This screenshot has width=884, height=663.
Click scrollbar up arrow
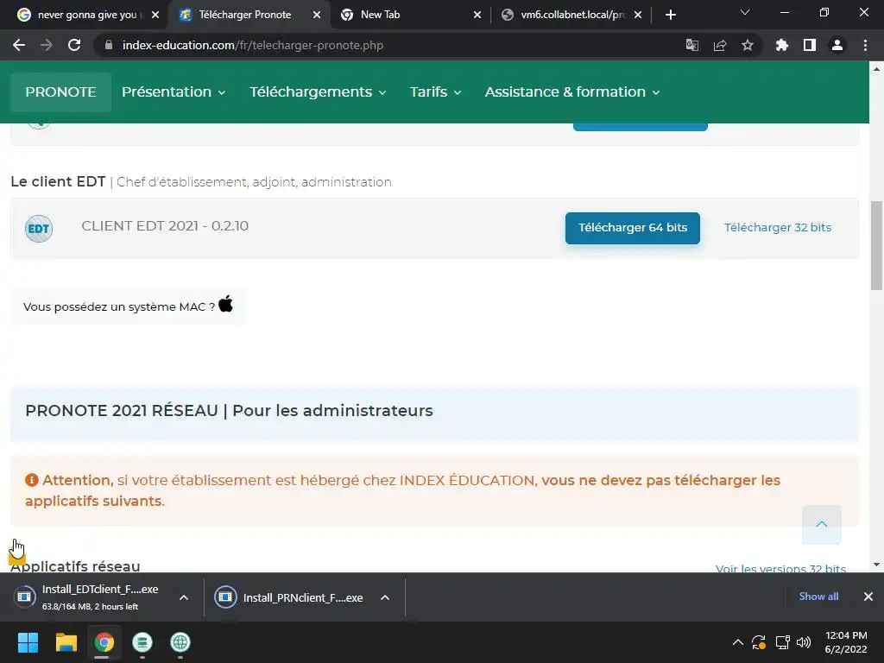pos(876,69)
